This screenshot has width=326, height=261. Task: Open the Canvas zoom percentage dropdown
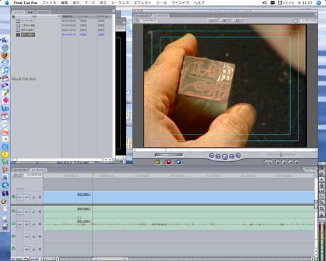click(213, 20)
